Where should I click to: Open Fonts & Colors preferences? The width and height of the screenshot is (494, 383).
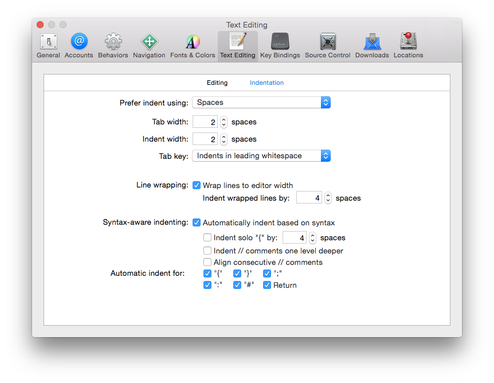coord(193,46)
